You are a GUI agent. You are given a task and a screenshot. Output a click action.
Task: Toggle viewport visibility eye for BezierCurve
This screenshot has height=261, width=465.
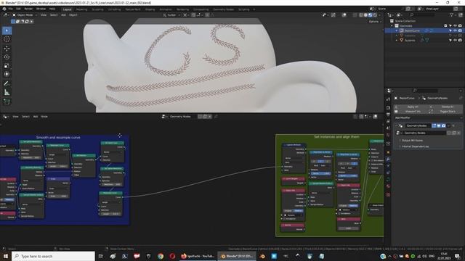456,30
